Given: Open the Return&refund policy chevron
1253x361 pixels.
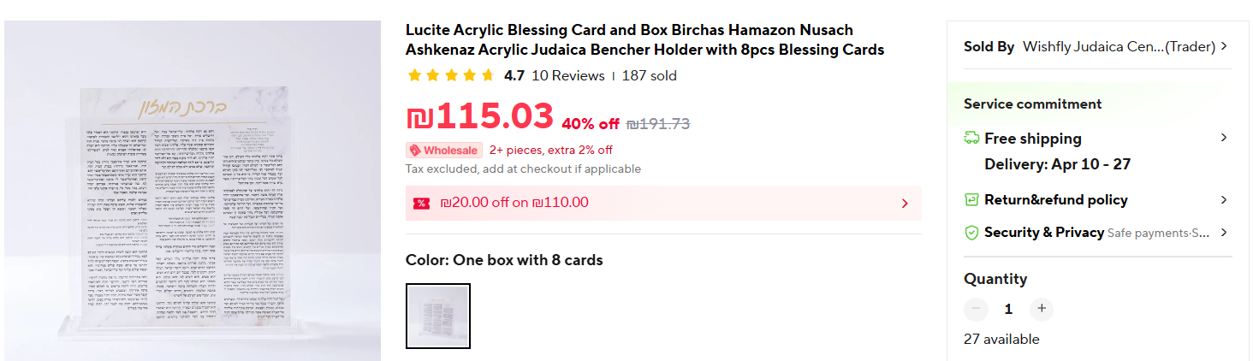Looking at the screenshot, I should point(1224,199).
